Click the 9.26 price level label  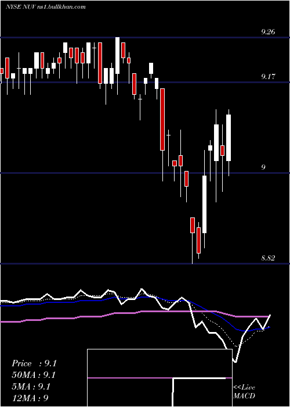(x=268, y=32)
